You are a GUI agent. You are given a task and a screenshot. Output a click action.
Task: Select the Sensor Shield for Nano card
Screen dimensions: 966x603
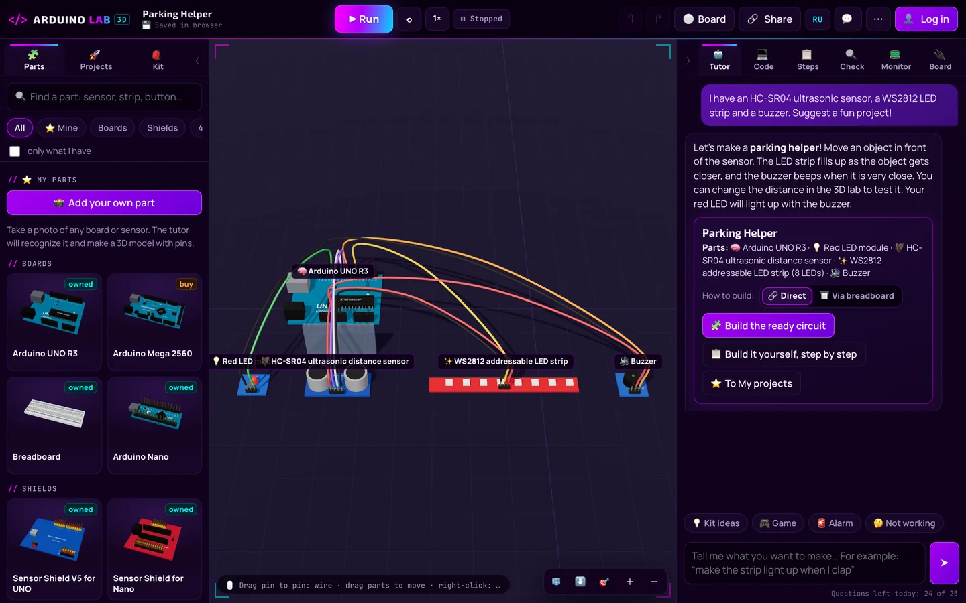coord(154,549)
